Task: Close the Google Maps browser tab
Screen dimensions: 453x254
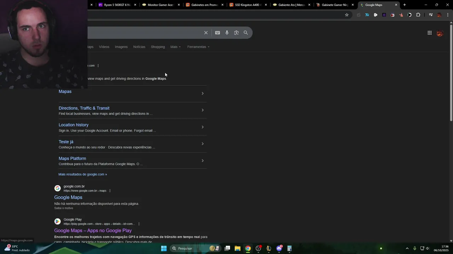Action: coord(396,5)
